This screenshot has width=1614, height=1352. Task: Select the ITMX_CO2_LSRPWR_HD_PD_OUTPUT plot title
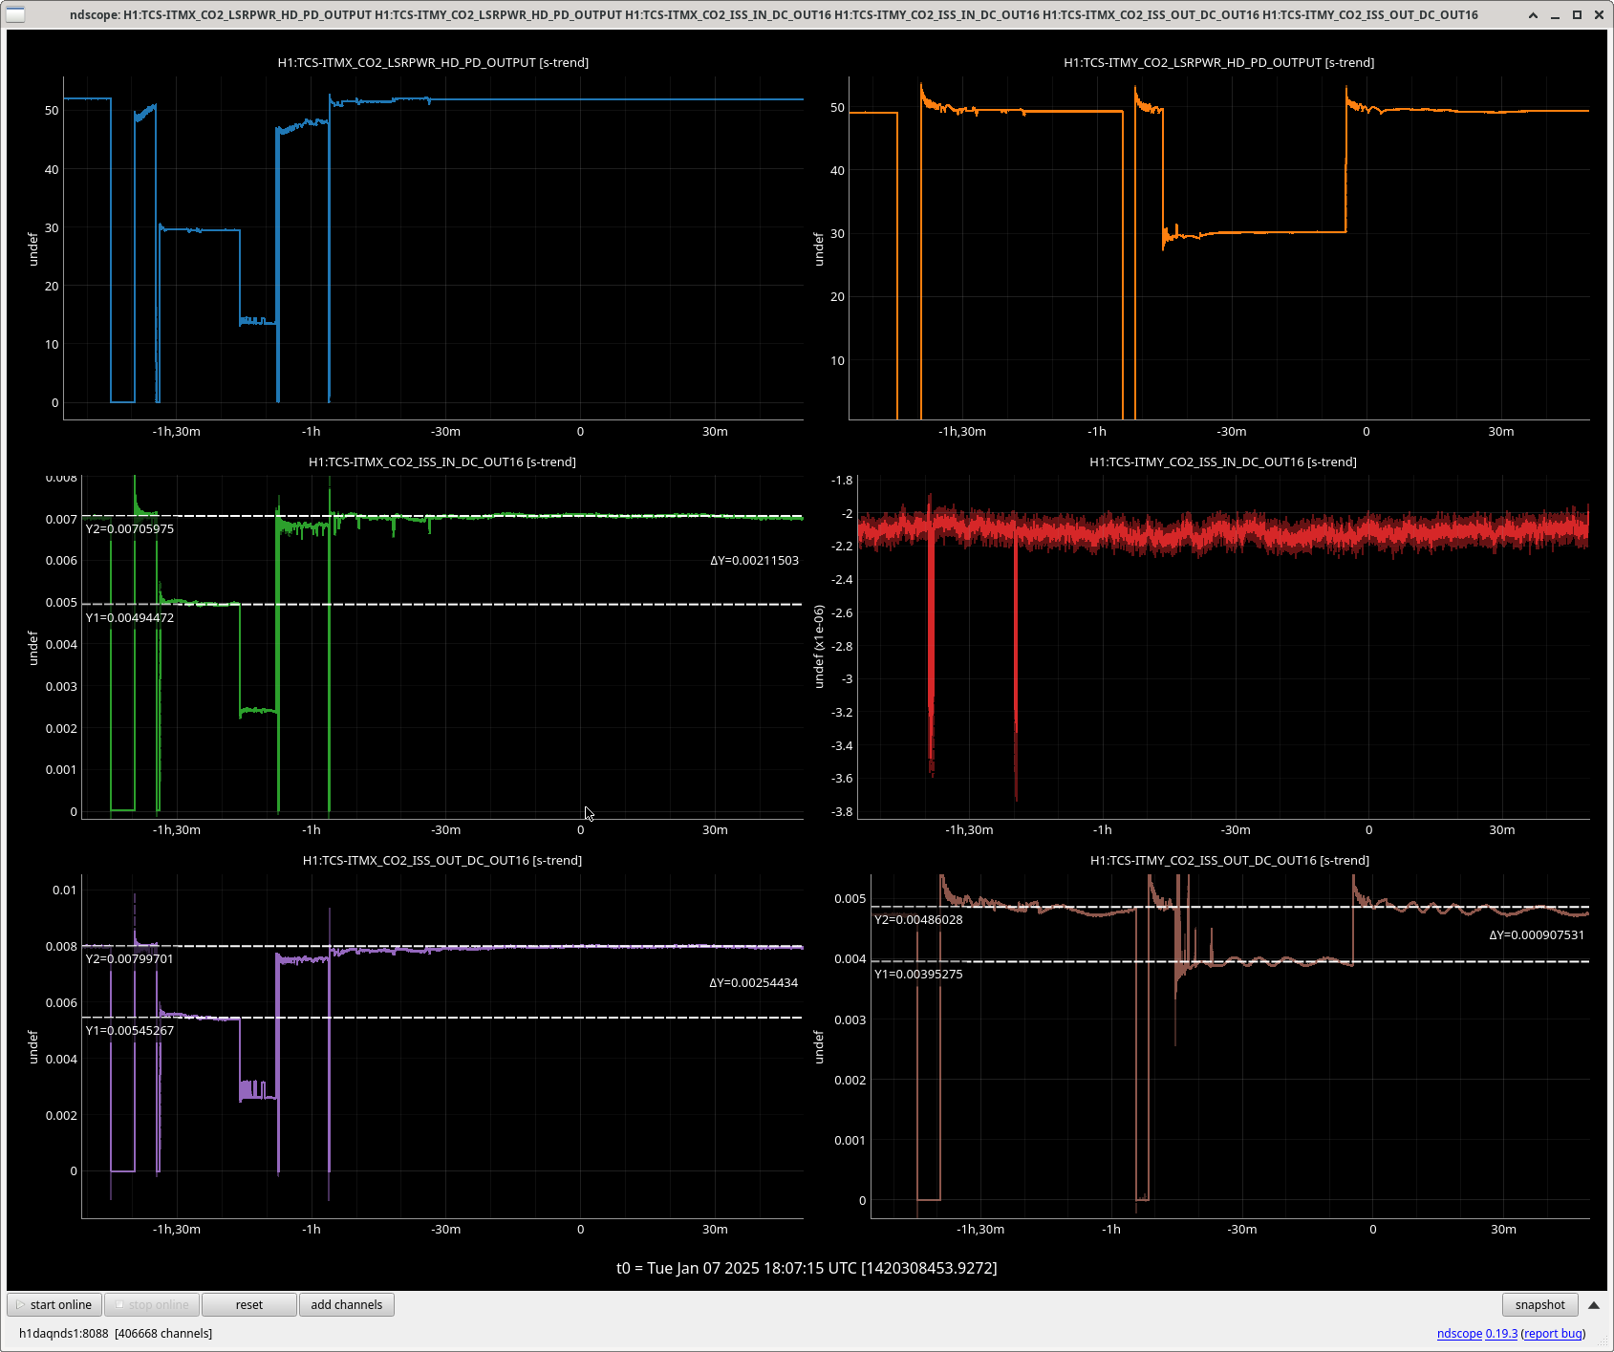click(433, 62)
